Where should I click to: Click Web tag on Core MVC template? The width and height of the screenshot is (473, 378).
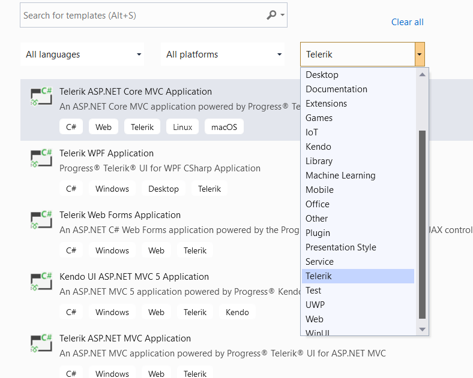coord(103,127)
